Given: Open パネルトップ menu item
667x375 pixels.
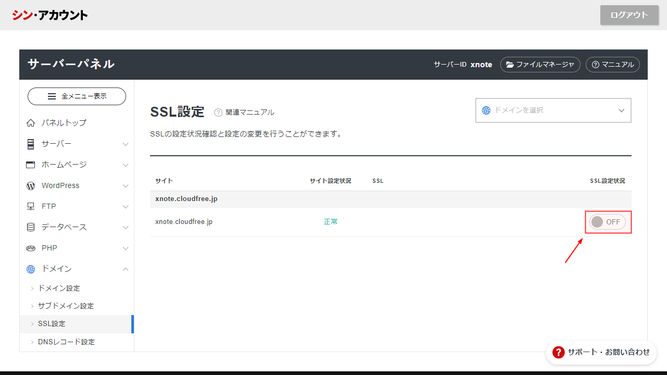Looking at the screenshot, I should click(77, 123).
